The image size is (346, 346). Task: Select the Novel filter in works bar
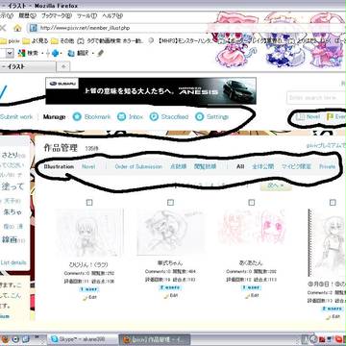coord(88,166)
